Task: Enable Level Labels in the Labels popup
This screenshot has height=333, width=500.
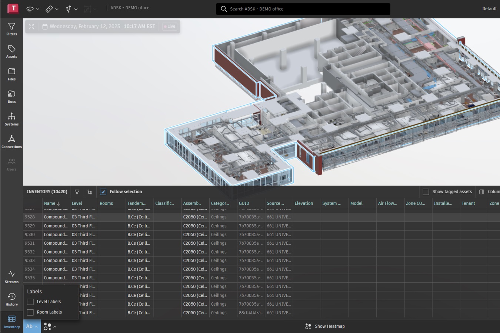Action: [30, 302]
